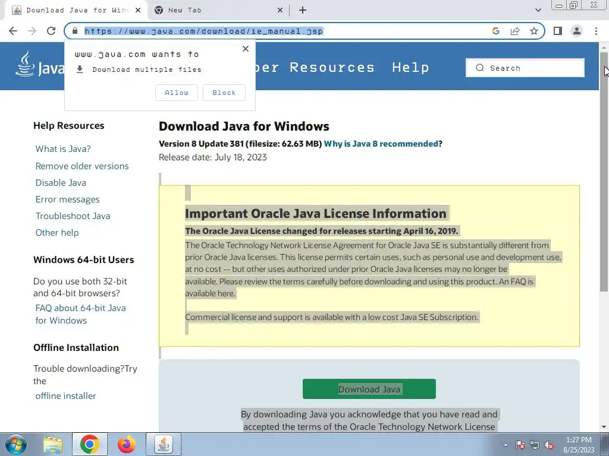This screenshot has height=456, width=609.
Task: Open the Google icon in address bar
Action: (495, 31)
